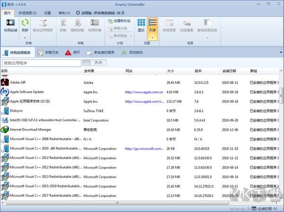This screenshot has height=212, width=284.
Task: Toggle the 大小 size search filter
Action: coord(97,62)
